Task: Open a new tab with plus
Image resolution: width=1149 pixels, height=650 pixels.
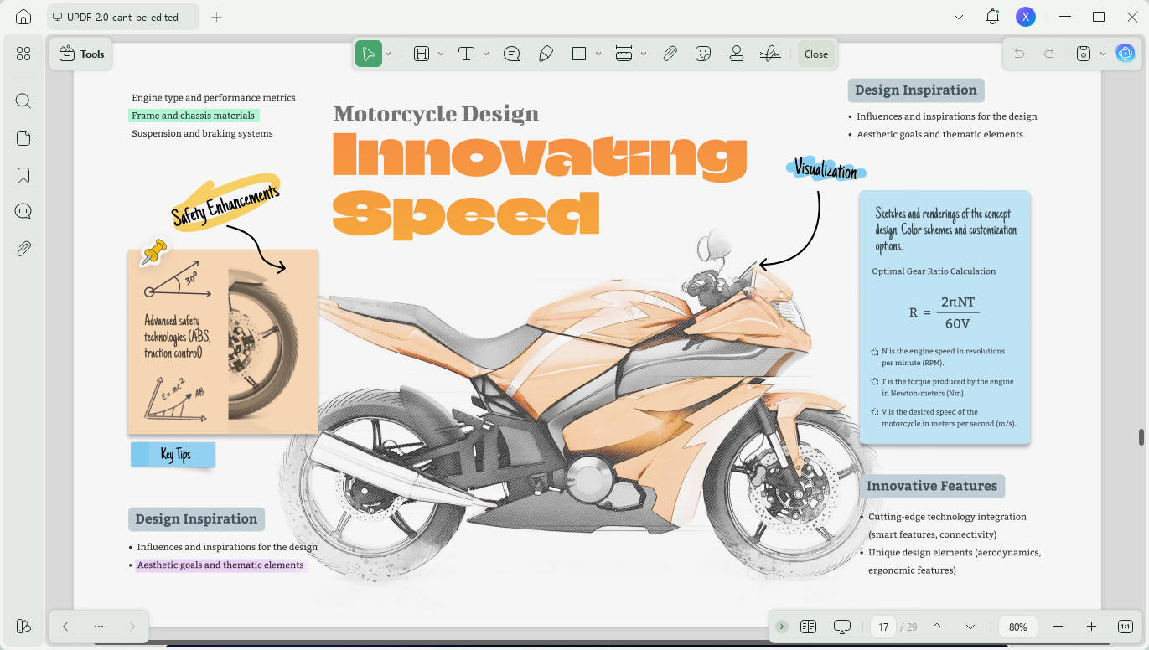Action: point(216,17)
